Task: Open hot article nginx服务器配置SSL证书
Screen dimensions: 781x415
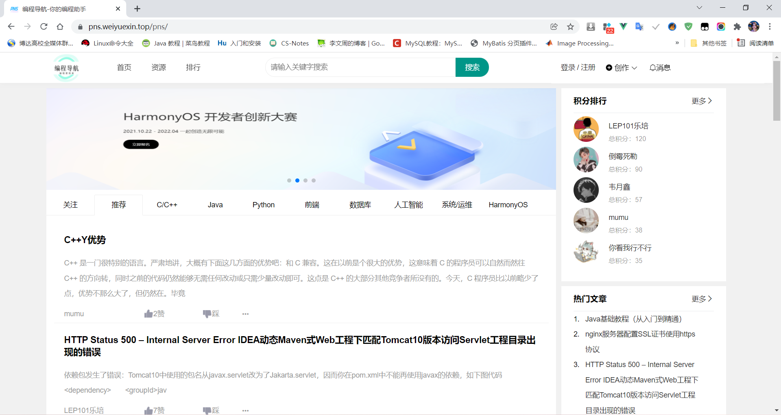Action: pos(640,341)
